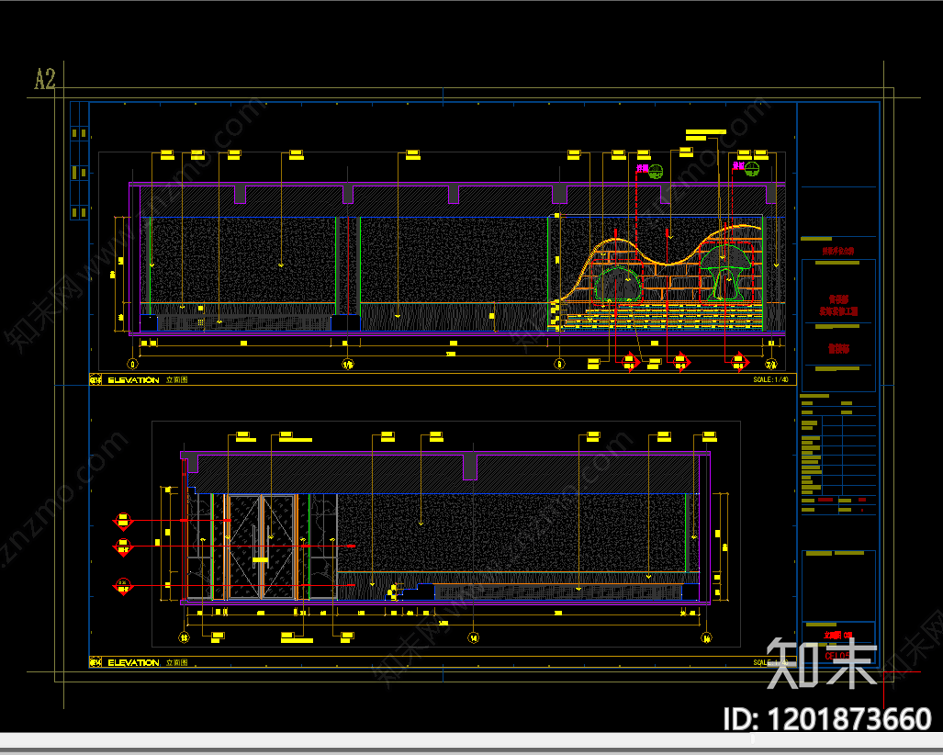943x755 pixels.
Task: Click upper elevation number symbol beside ELEVATION title
Action: tap(95, 379)
